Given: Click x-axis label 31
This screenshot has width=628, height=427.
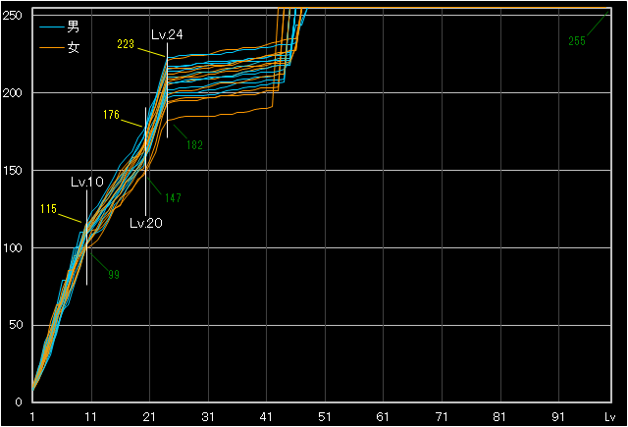Looking at the screenshot, I should pyautogui.click(x=208, y=417).
